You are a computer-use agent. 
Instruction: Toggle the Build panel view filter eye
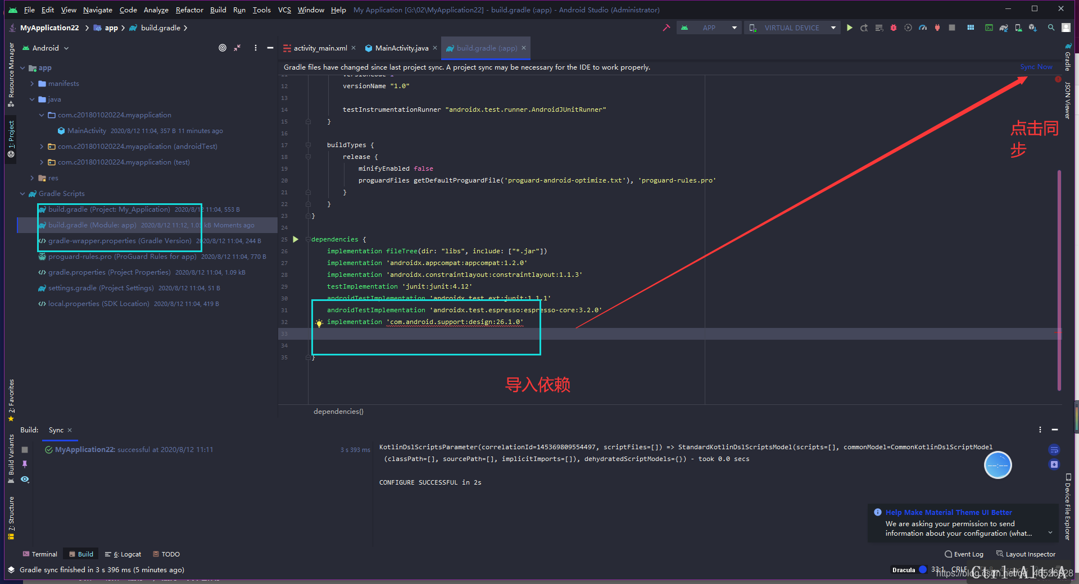click(25, 480)
